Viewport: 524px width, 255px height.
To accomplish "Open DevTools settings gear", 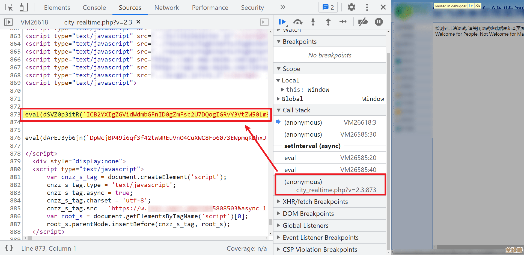I will coord(351,7).
